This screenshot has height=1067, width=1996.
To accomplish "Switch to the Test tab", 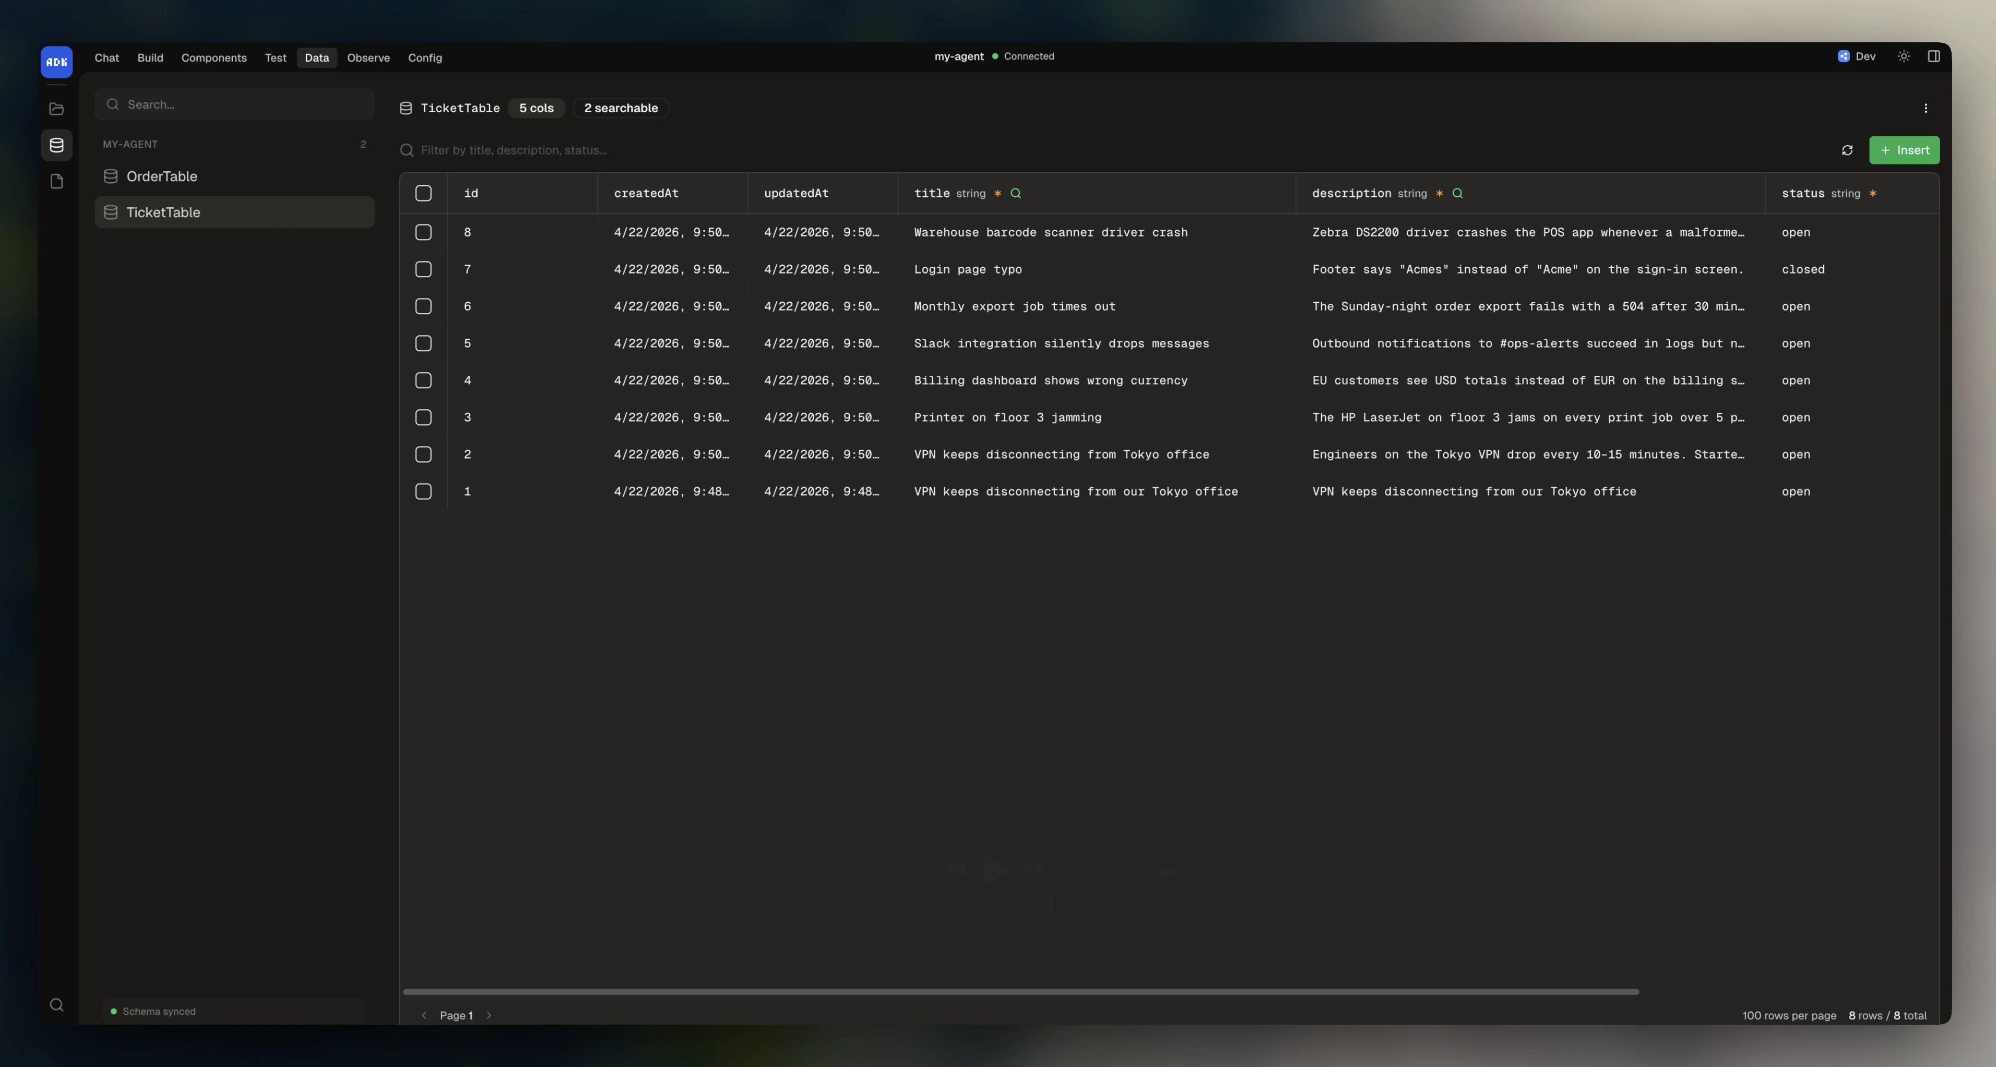I will [275, 57].
